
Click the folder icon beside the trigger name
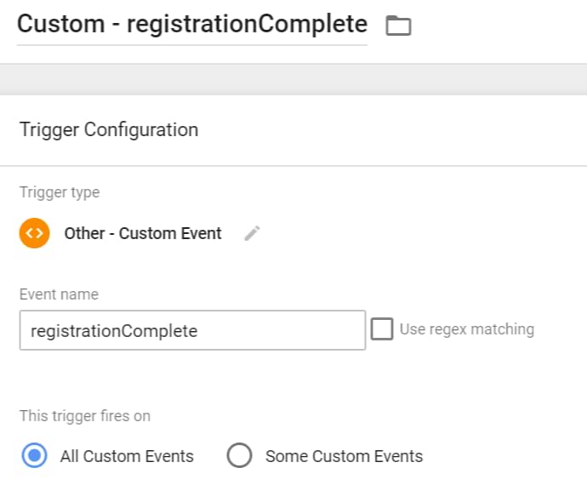pyautogui.click(x=397, y=26)
